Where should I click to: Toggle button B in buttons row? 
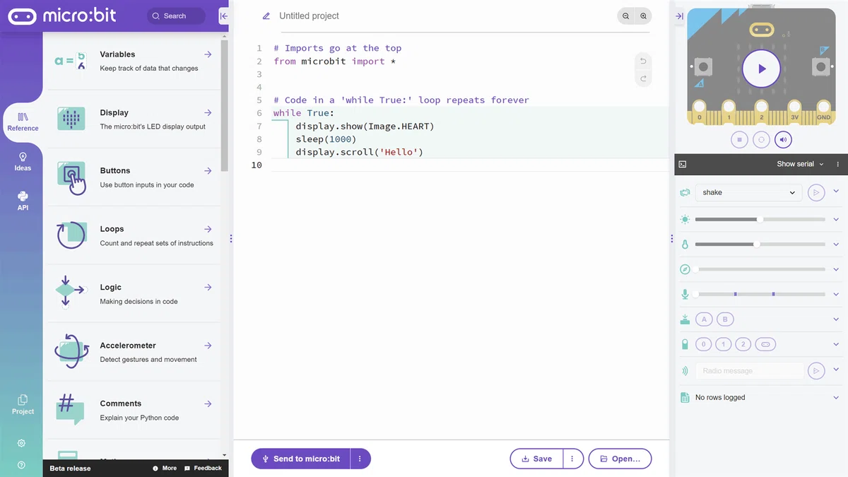point(725,319)
